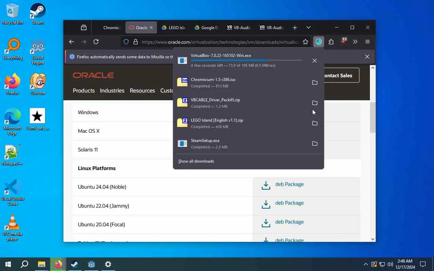Open the VBCABLE_Driver_Pack45.zip download
Viewport: 434px width, 271px height.
coord(241,103)
